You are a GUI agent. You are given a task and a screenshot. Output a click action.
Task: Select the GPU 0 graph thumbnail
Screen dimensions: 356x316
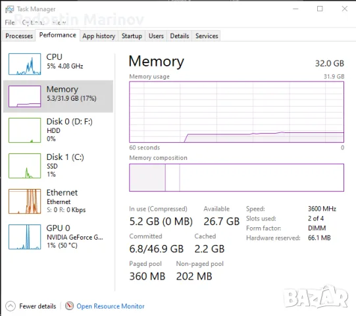point(25,237)
